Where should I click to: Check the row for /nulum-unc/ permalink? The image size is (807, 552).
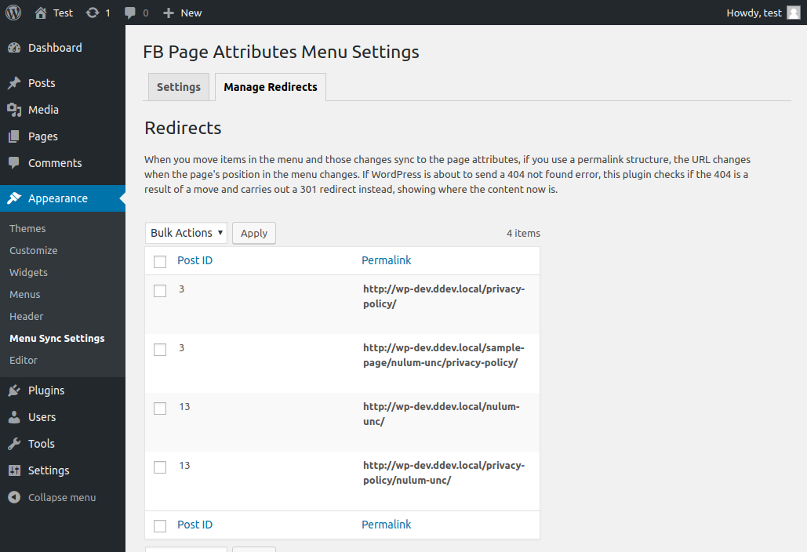click(x=160, y=409)
